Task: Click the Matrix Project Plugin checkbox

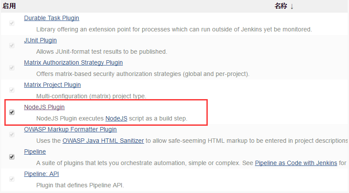Action: [x=12, y=90]
